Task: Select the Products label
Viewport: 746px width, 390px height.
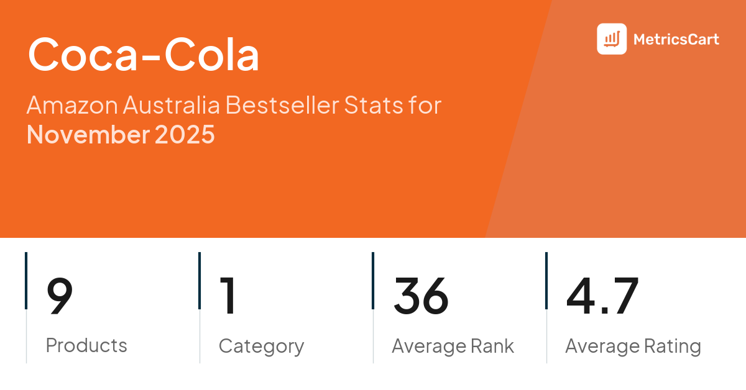Action: [86, 345]
